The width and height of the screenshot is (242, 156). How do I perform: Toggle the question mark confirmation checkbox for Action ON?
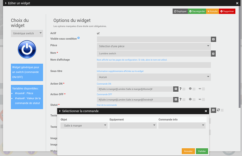click(x=184, y=89)
